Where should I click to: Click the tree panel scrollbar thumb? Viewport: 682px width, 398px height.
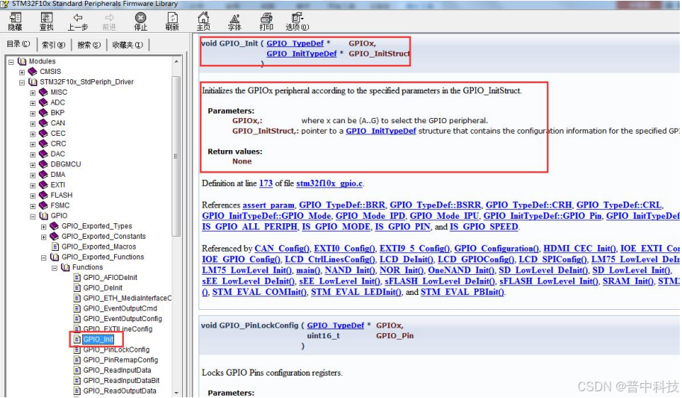point(176,156)
